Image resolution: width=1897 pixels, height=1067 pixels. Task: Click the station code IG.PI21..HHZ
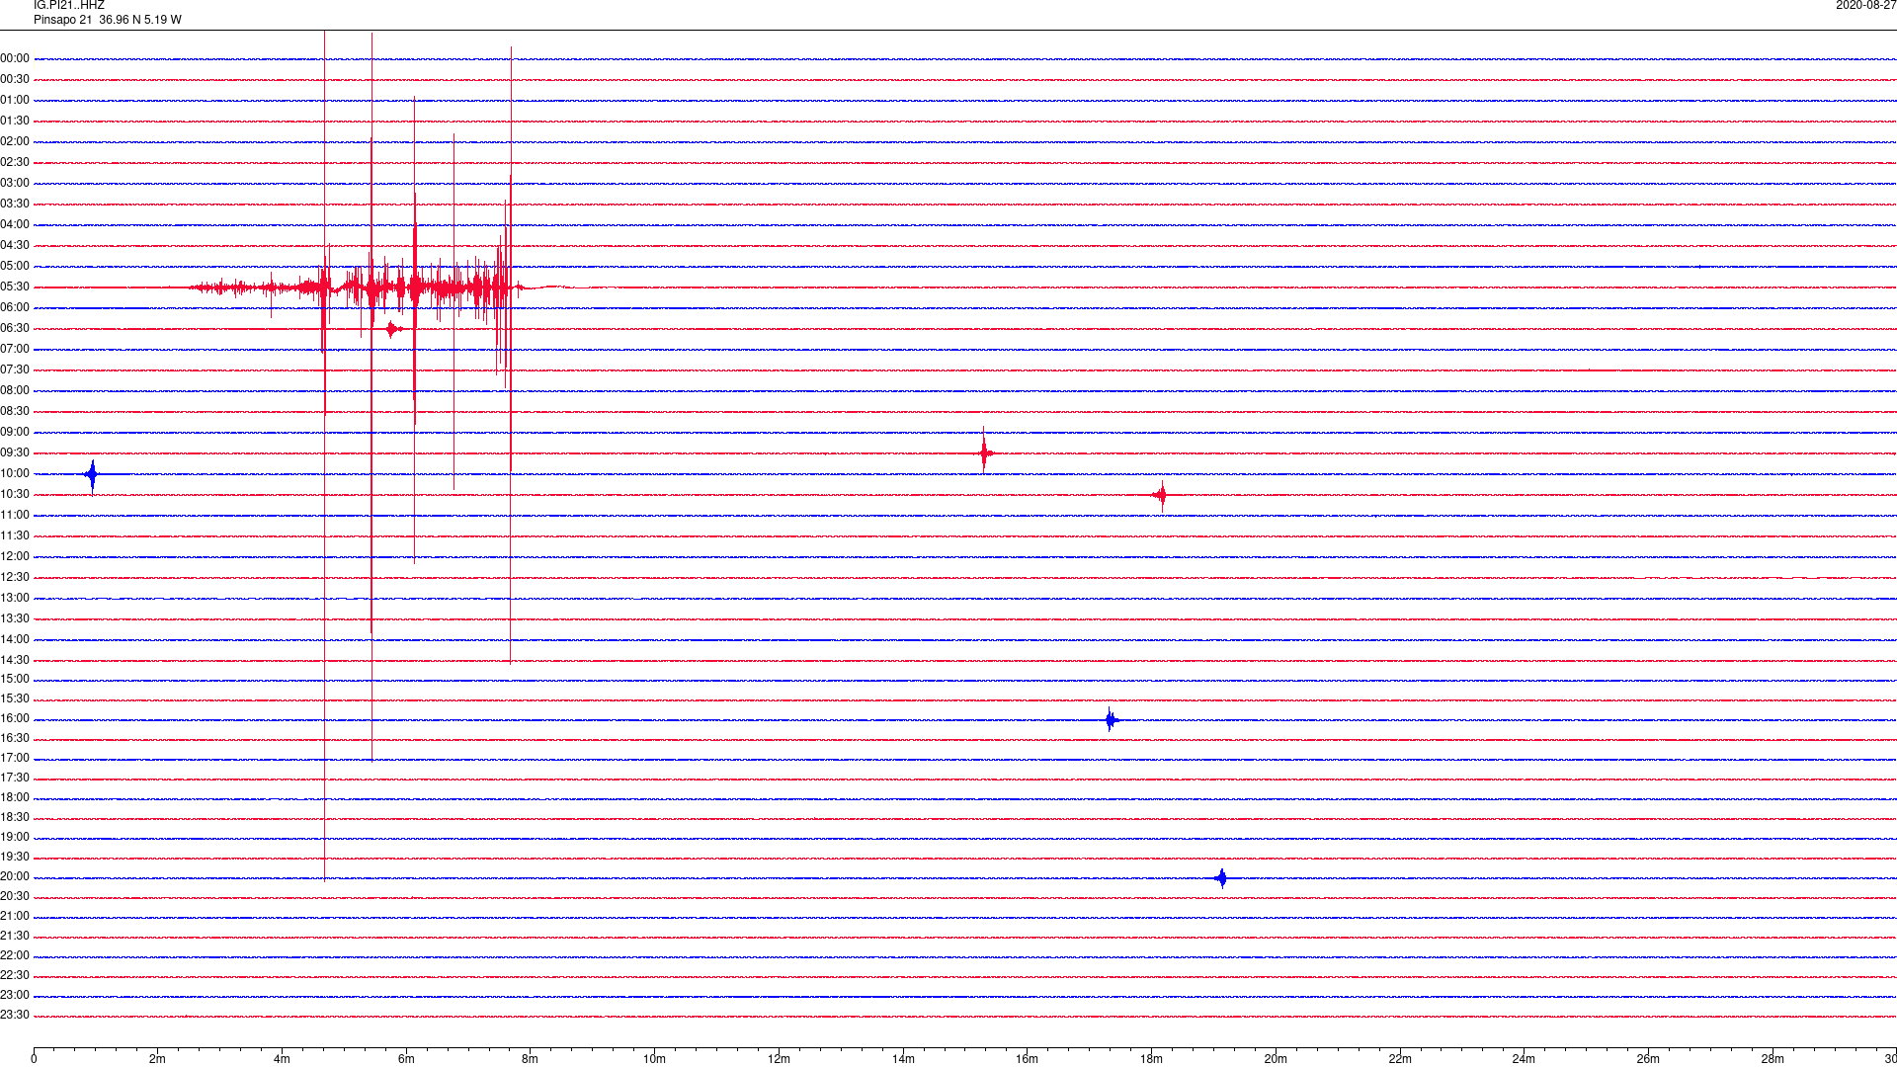[69, 6]
